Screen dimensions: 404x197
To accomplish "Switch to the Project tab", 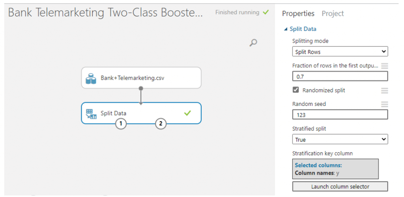I will [x=333, y=14].
